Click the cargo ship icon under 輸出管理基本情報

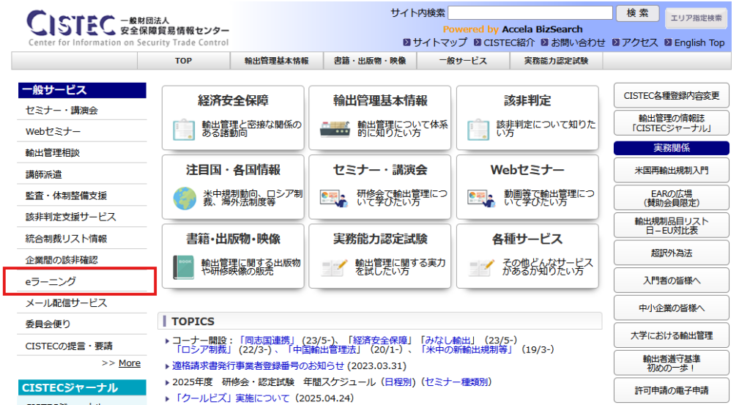point(335,129)
